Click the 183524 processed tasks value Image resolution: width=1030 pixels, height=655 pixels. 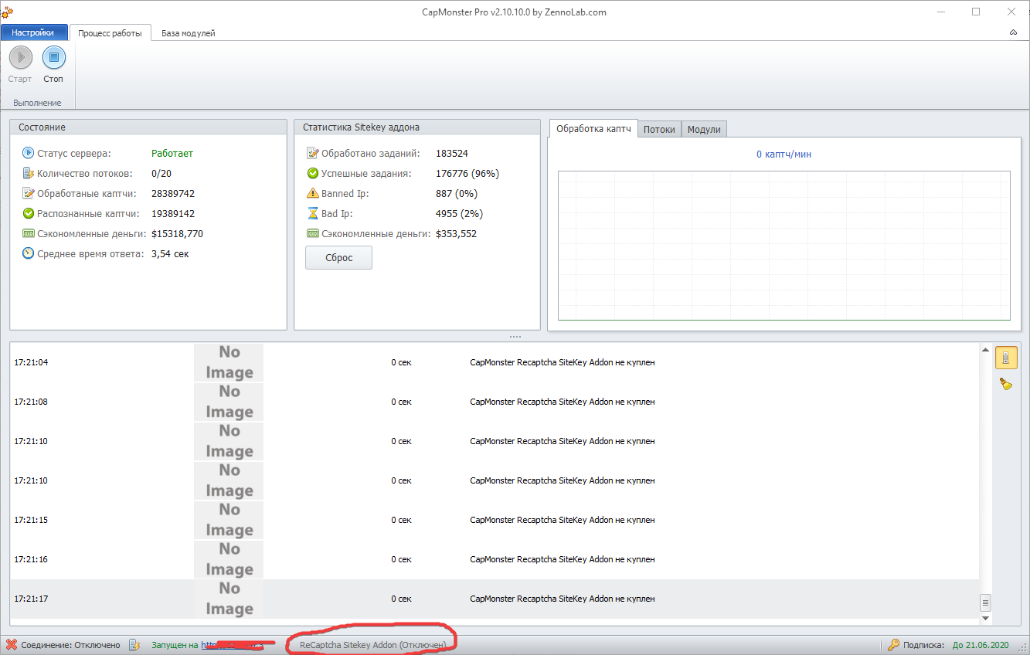point(452,153)
